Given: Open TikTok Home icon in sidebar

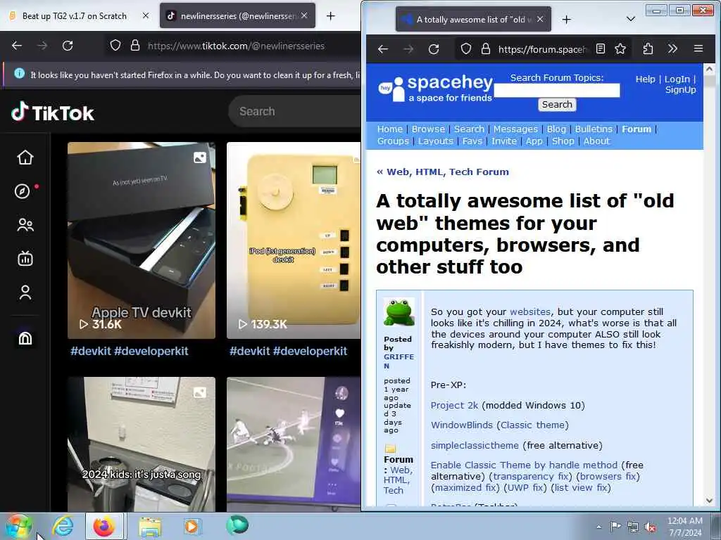Looking at the screenshot, I should [25, 157].
